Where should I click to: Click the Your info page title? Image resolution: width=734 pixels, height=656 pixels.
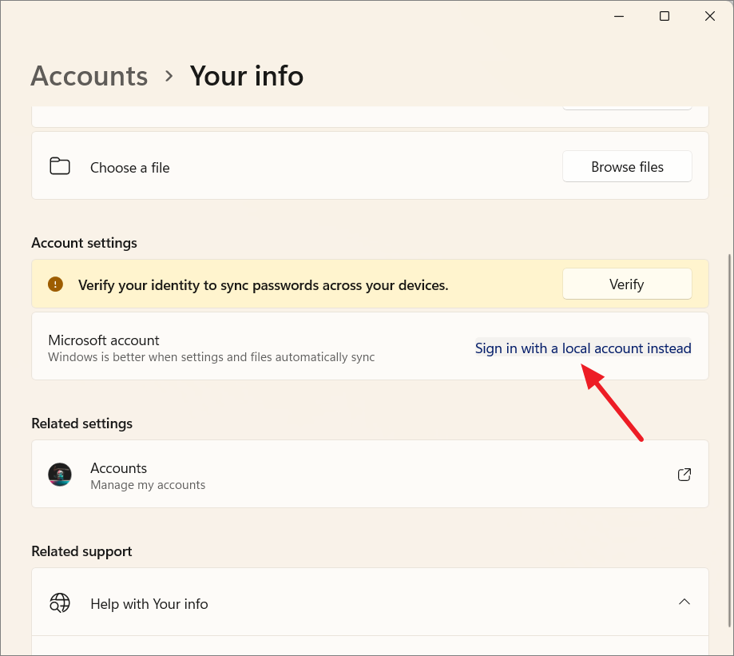click(247, 76)
